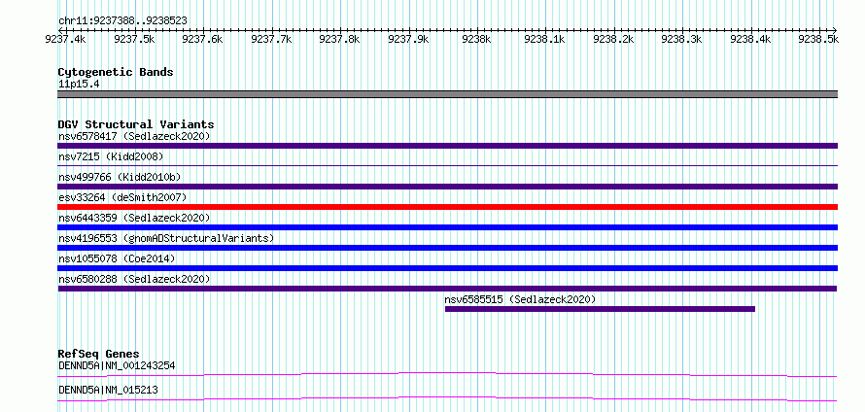865x412 pixels.
Task: Select the short nsv6585515 purple bar
Action: (600, 309)
